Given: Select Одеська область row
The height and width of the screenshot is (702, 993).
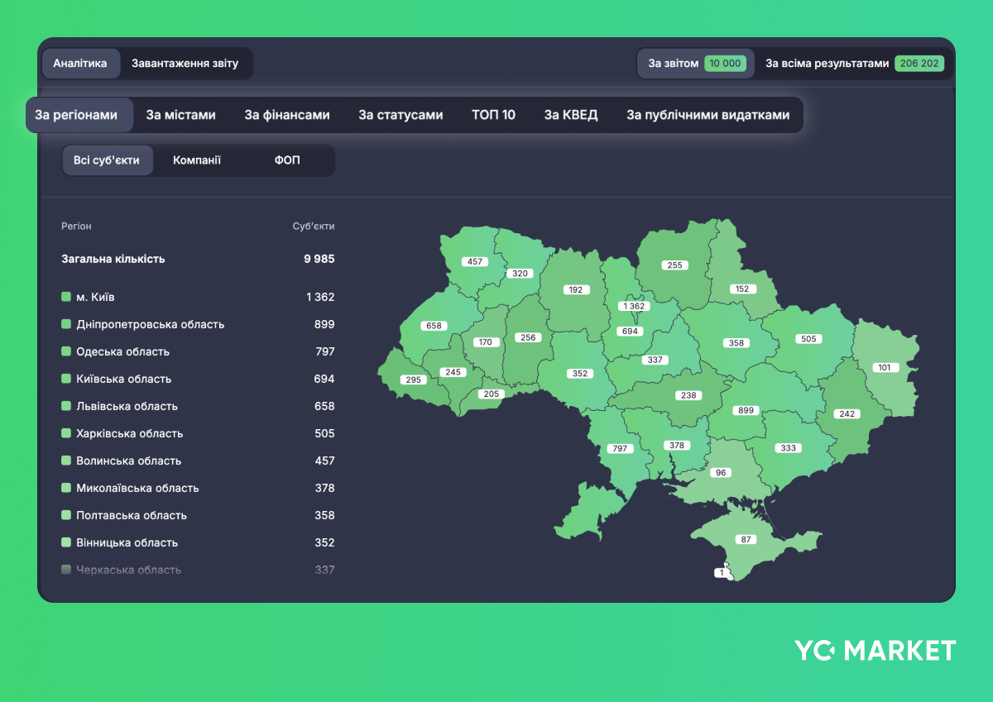Looking at the screenshot, I should coord(198,351).
